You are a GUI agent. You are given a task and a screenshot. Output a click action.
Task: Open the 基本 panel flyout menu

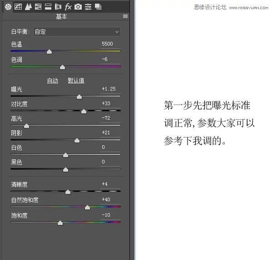[125, 16]
